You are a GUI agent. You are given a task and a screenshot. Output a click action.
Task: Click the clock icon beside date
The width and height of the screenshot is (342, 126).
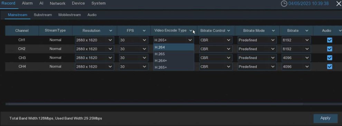pyautogui.click(x=284, y=3)
